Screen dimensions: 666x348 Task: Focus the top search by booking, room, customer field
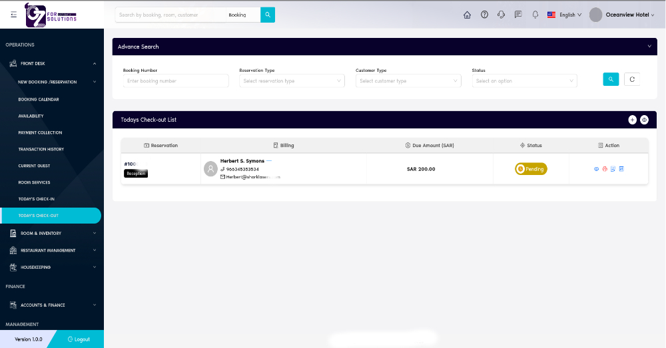click(x=170, y=15)
